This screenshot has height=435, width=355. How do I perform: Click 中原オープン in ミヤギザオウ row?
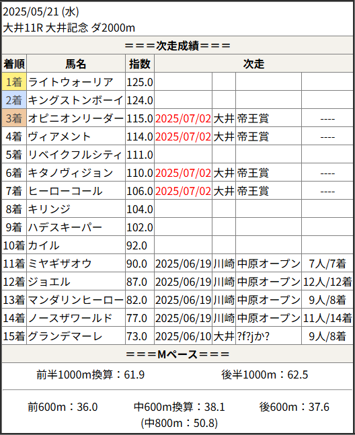click(269, 264)
